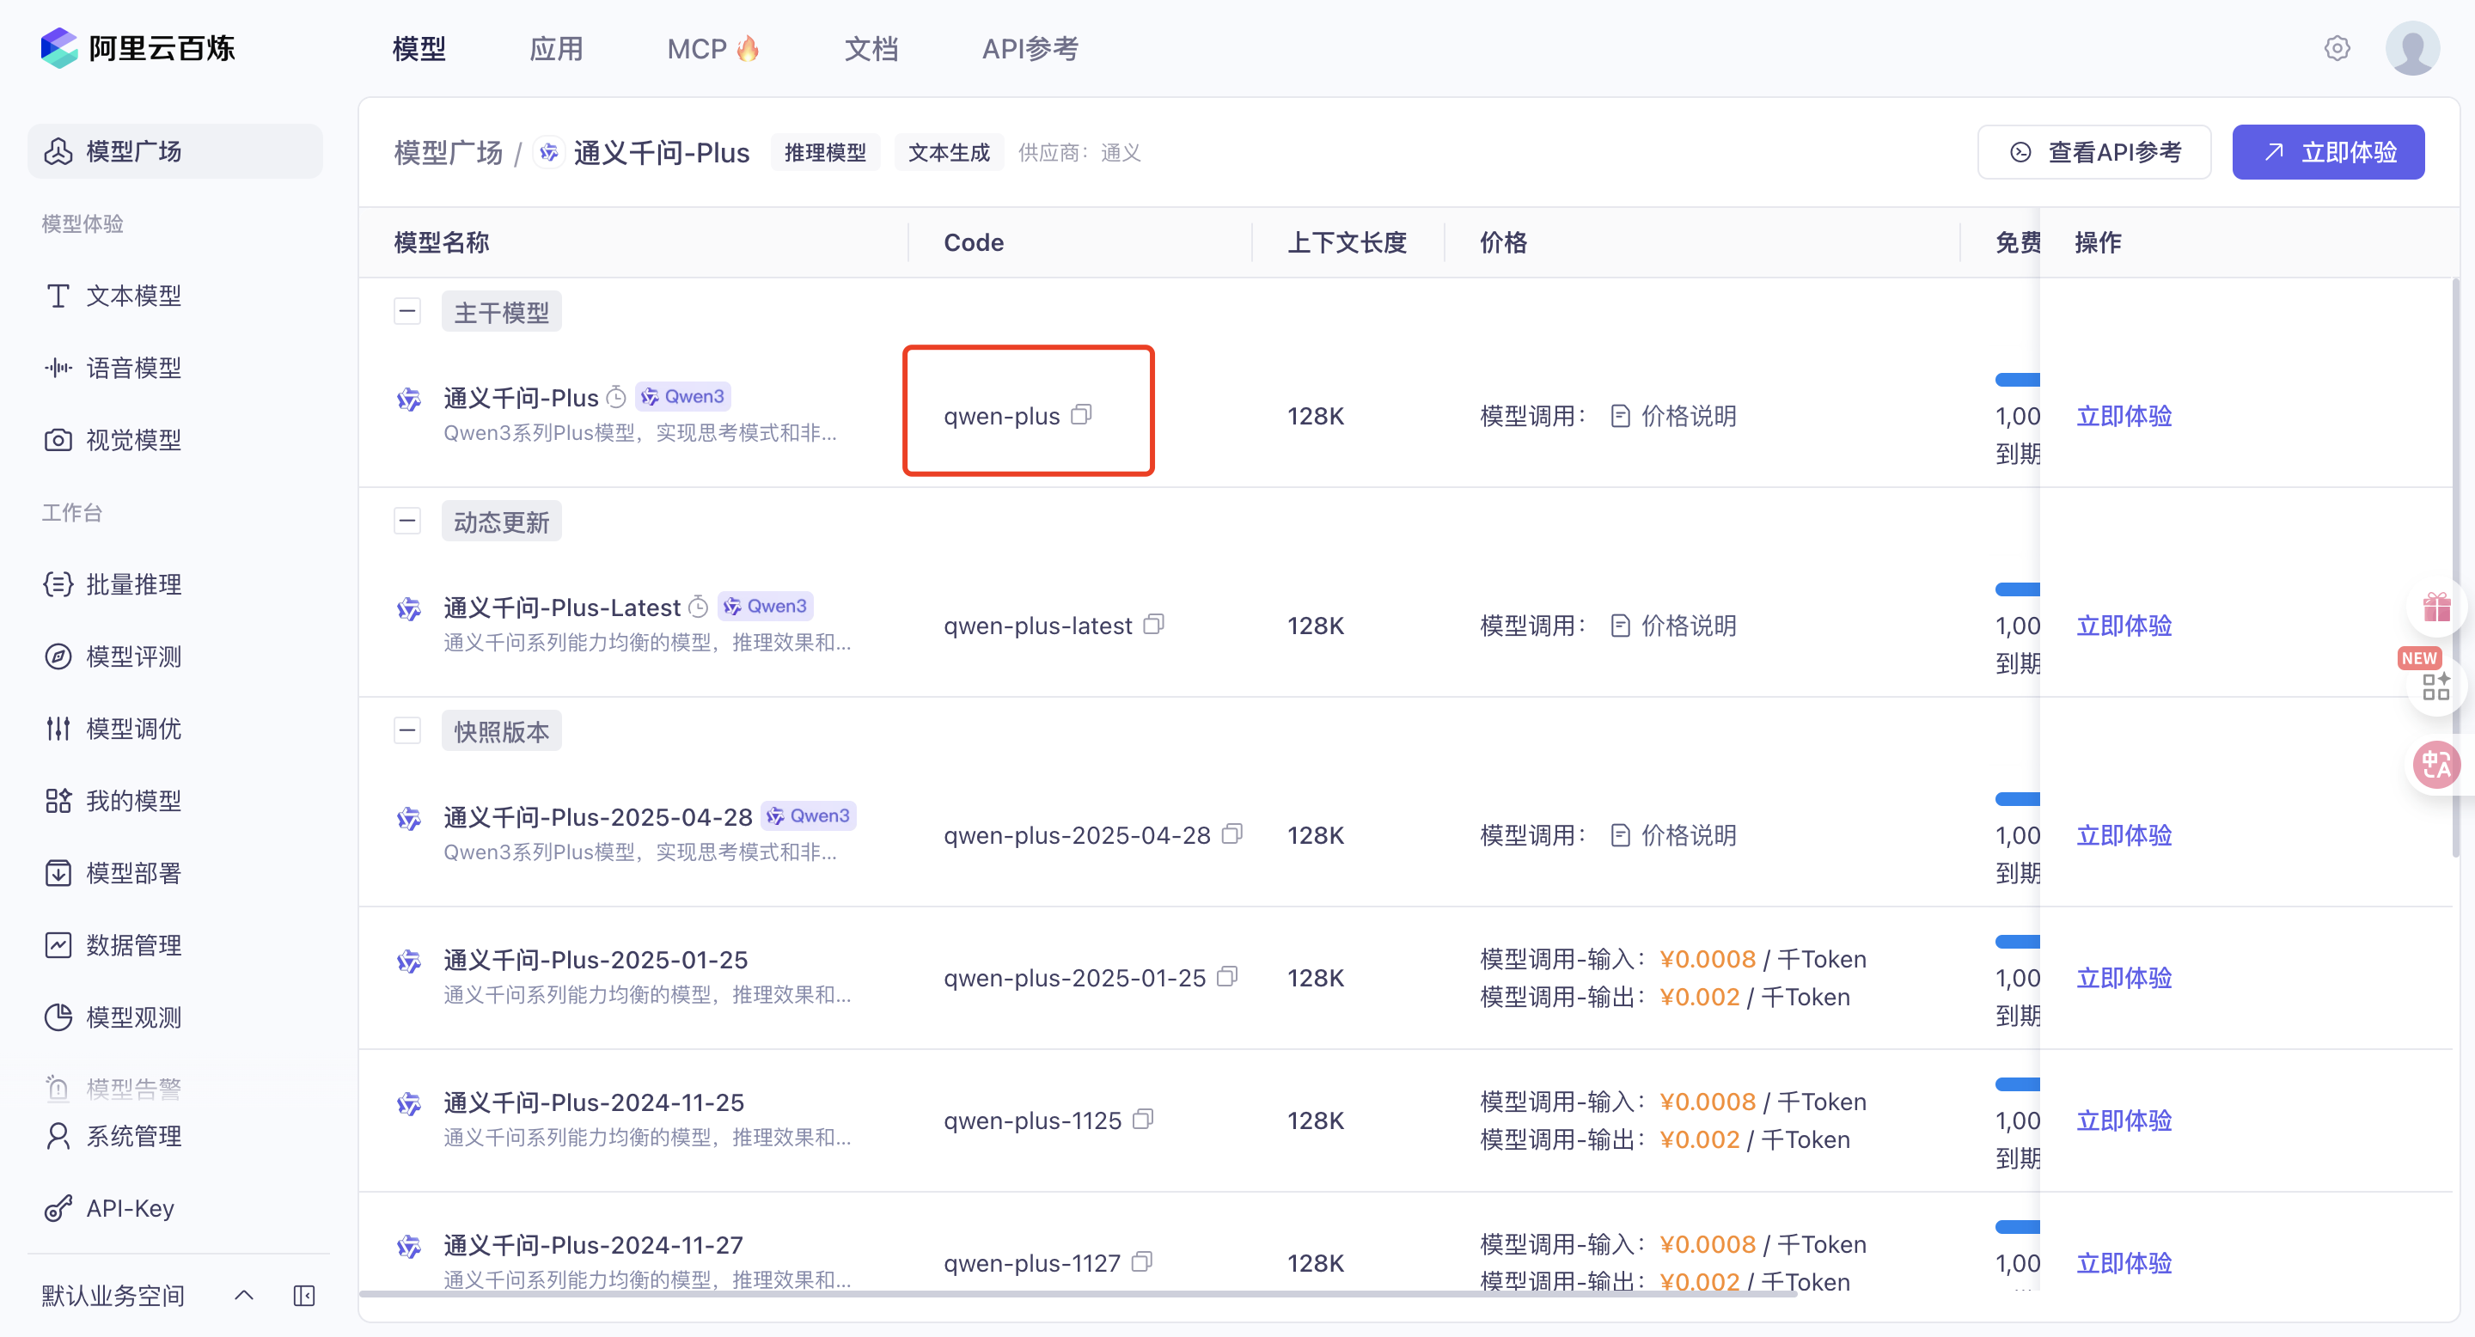Click the Aliyun Bailian logo
Screen dimensions: 2475x1337
point(137,48)
